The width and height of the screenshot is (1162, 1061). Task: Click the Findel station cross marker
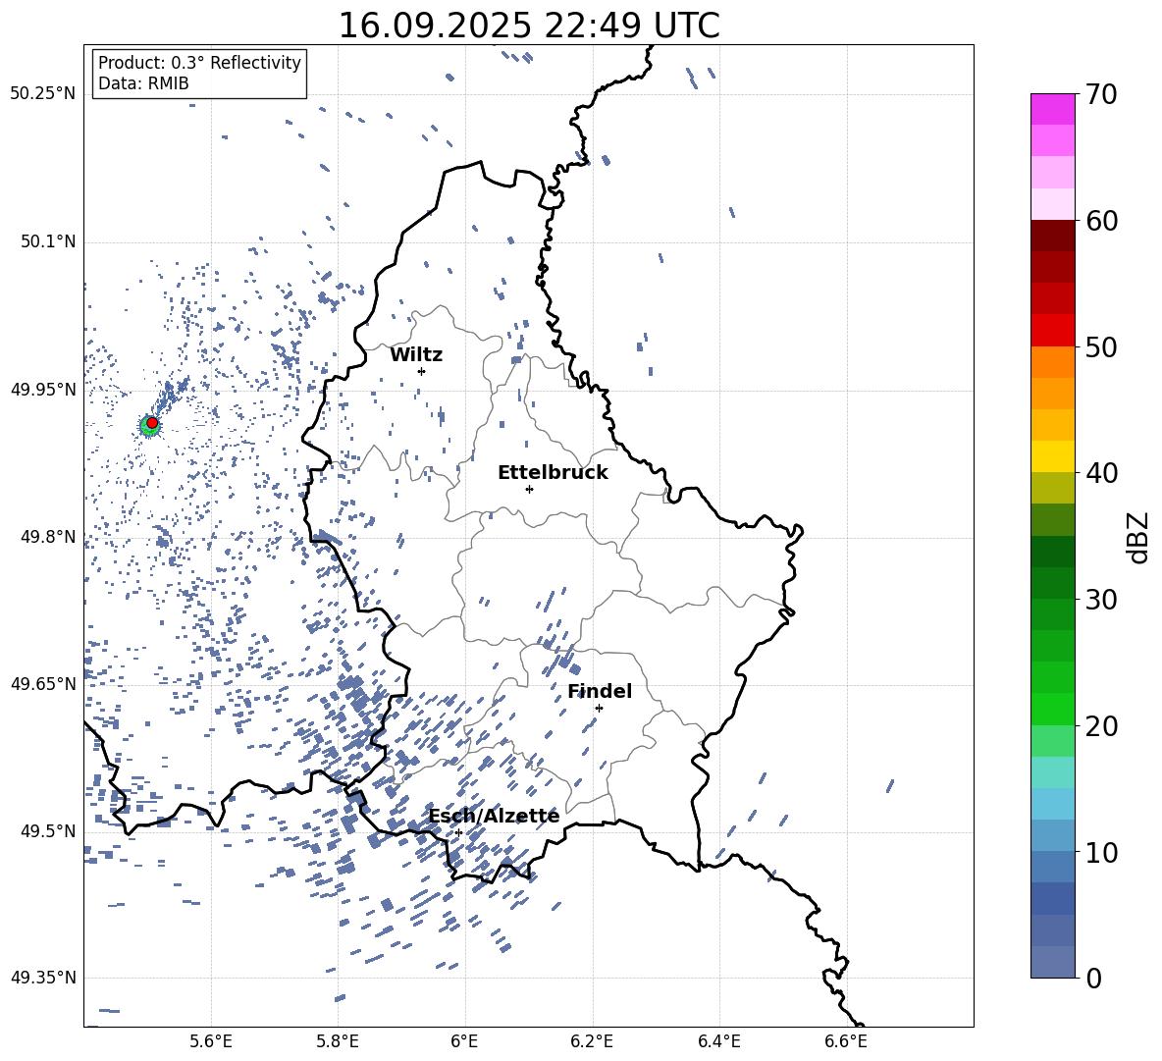[599, 708]
